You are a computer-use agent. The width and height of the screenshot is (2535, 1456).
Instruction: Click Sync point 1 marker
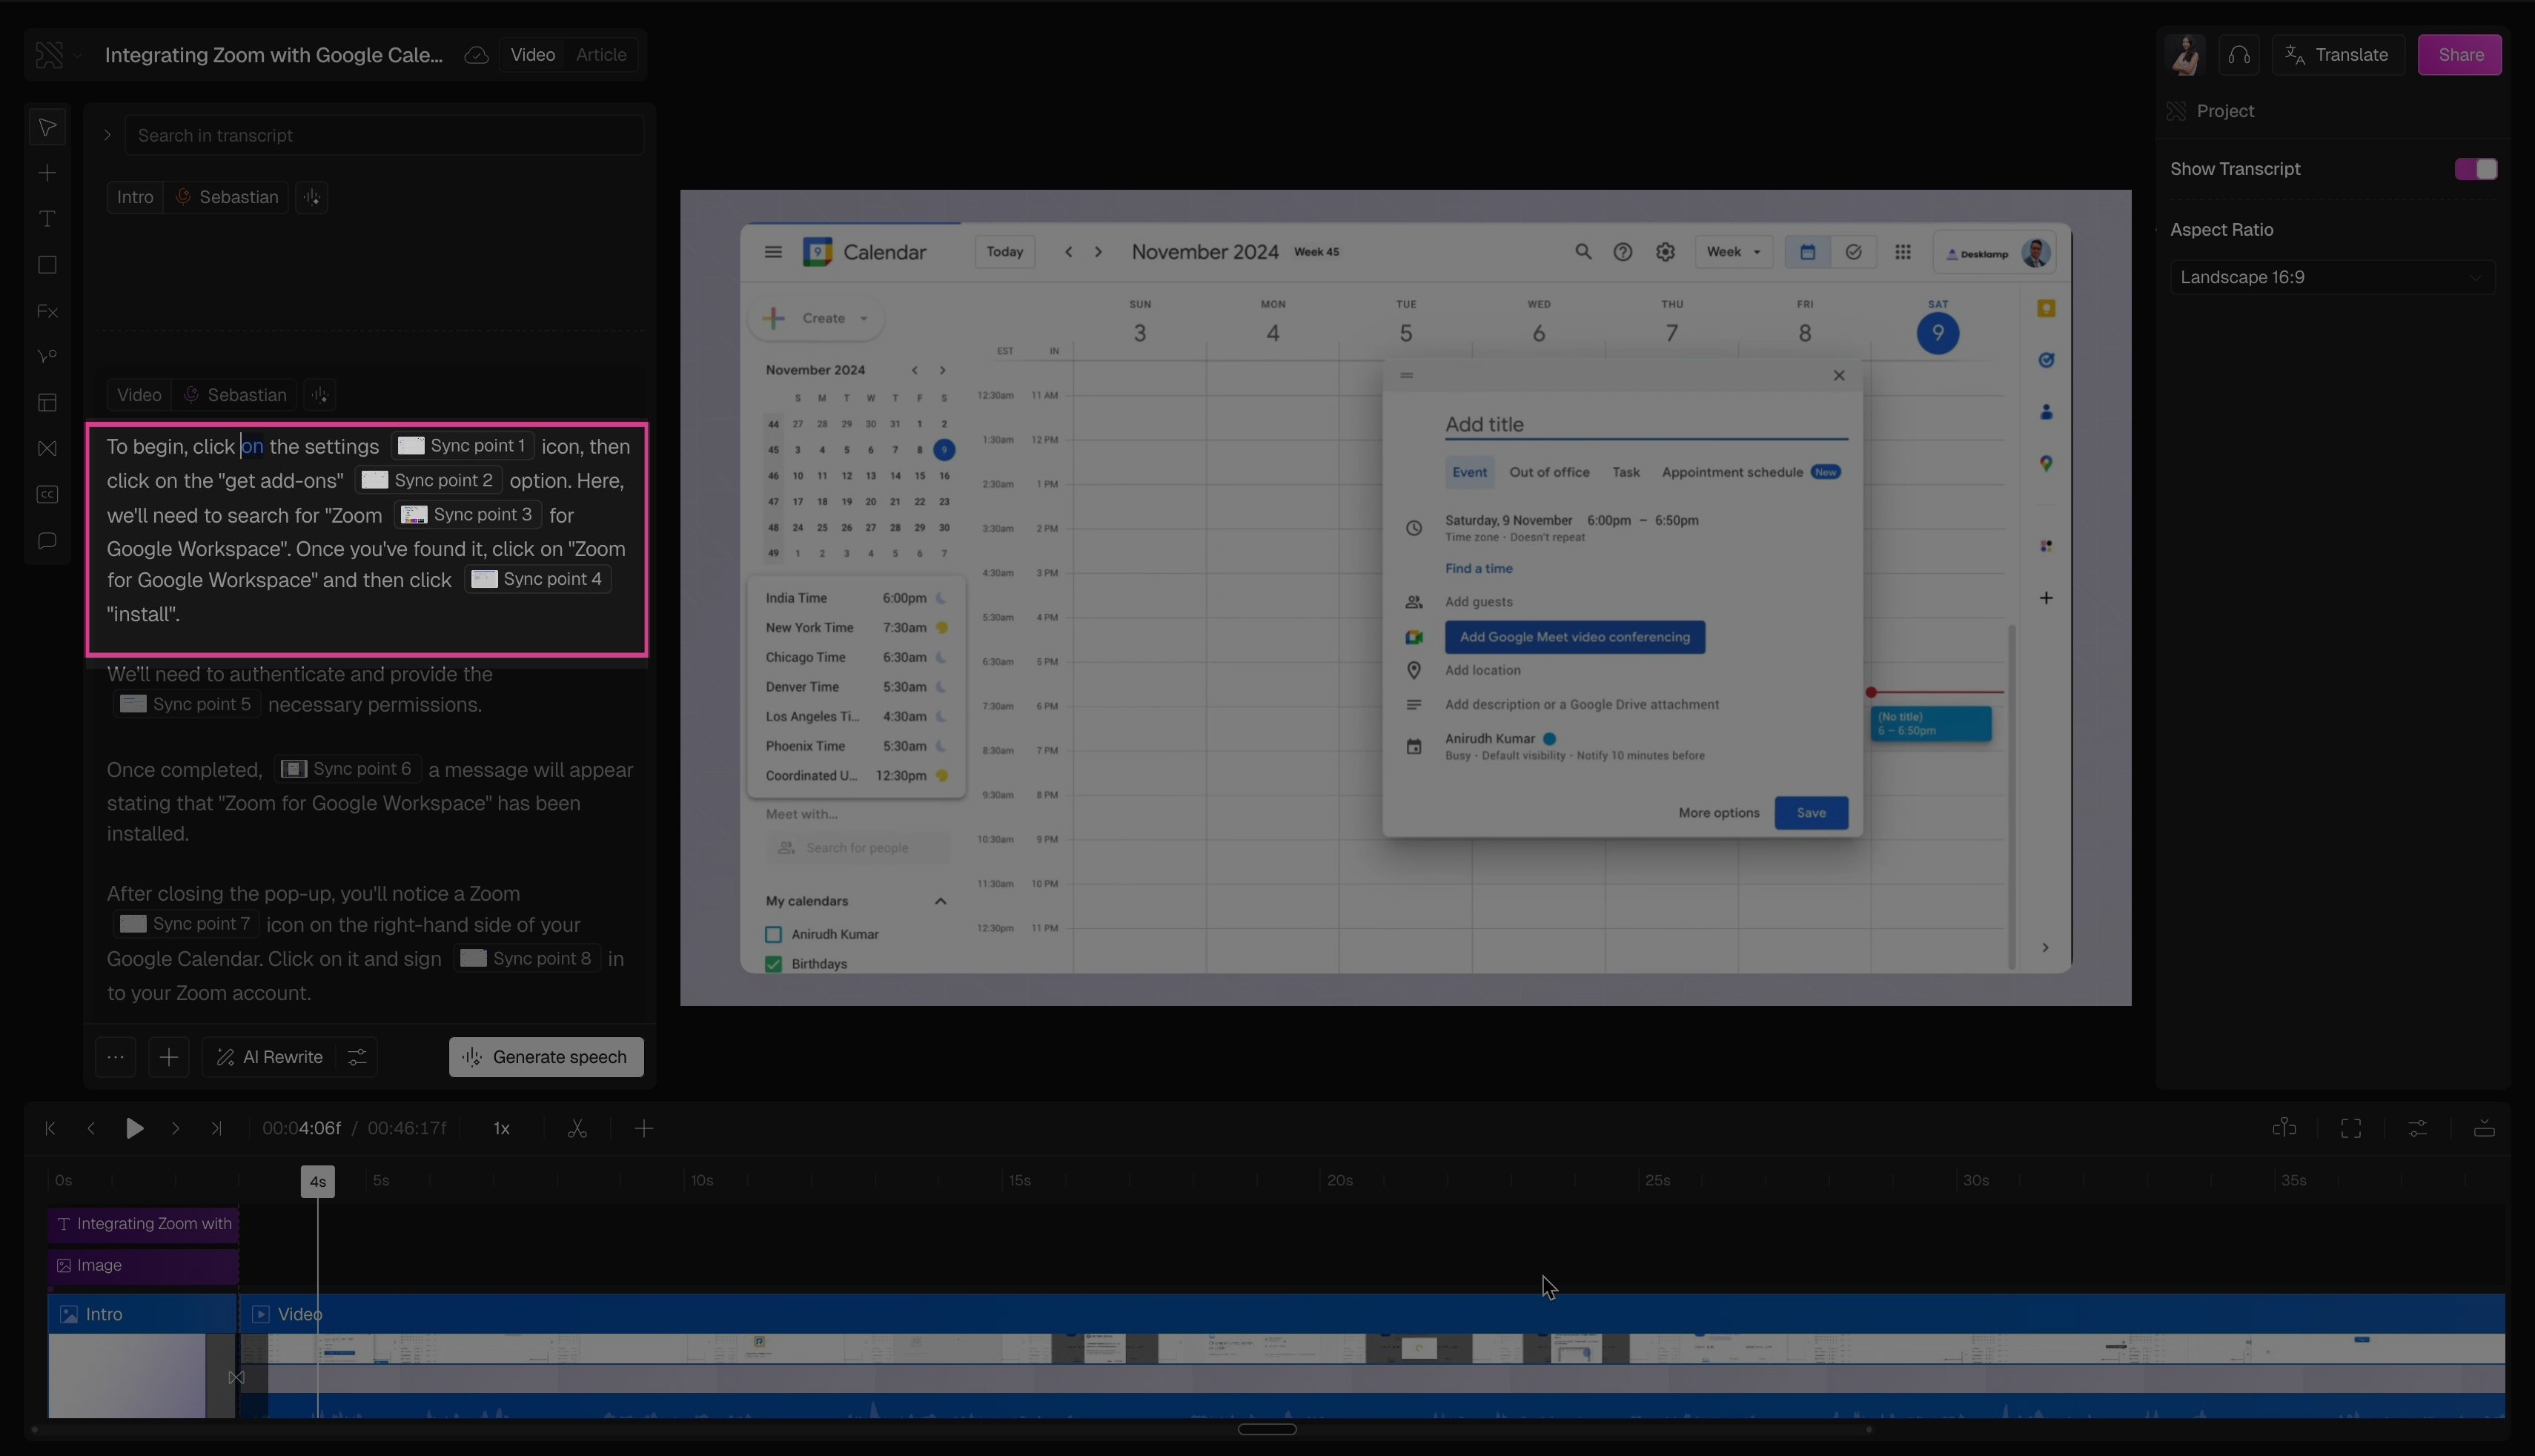pyautogui.click(x=462, y=446)
